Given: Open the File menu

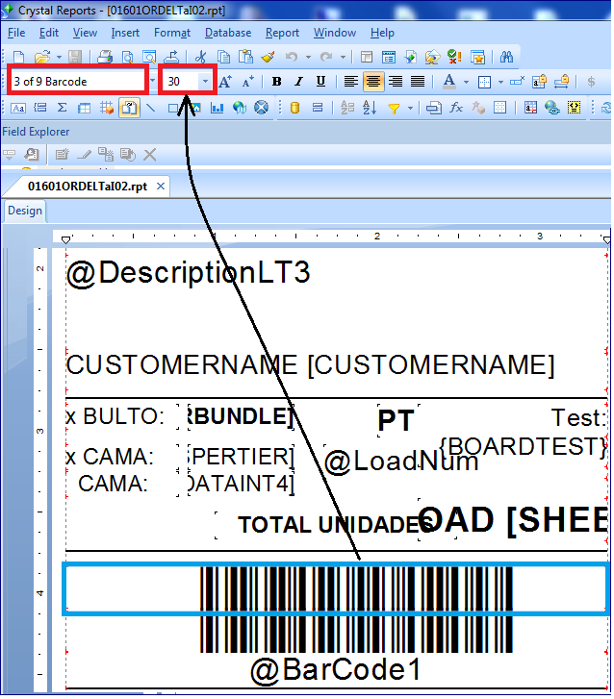Looking at the screenshot, I should (x=16, y=33).
